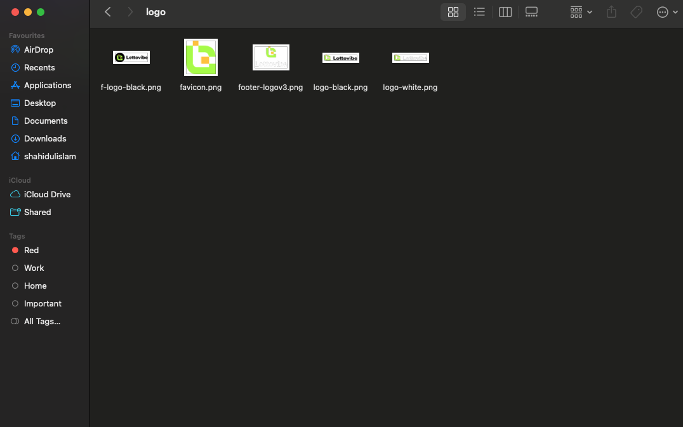The height and width of the screenshot is (427, 683).
Task: Close the Finder window with red button
Action: [x=15, y=12]
